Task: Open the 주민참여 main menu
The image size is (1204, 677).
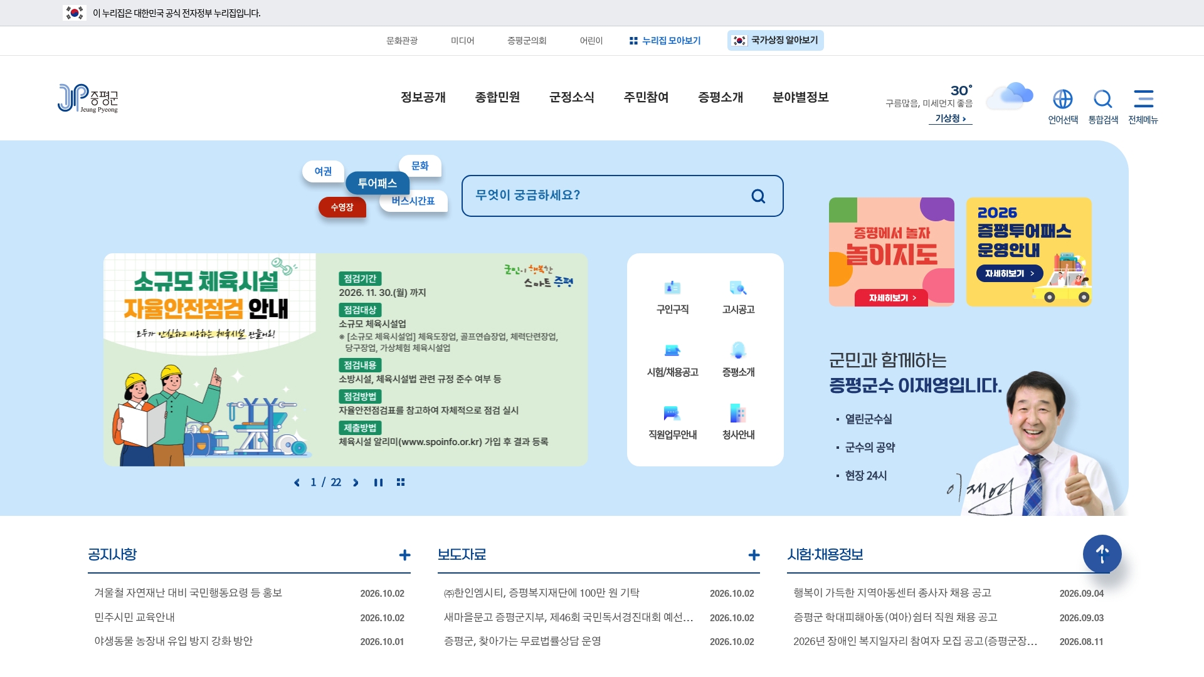Action: tap(646, 97)
